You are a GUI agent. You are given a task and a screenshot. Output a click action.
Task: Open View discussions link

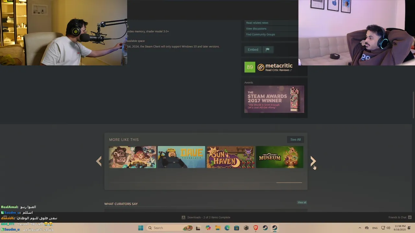pyautogui.click(x=256, y=28)
